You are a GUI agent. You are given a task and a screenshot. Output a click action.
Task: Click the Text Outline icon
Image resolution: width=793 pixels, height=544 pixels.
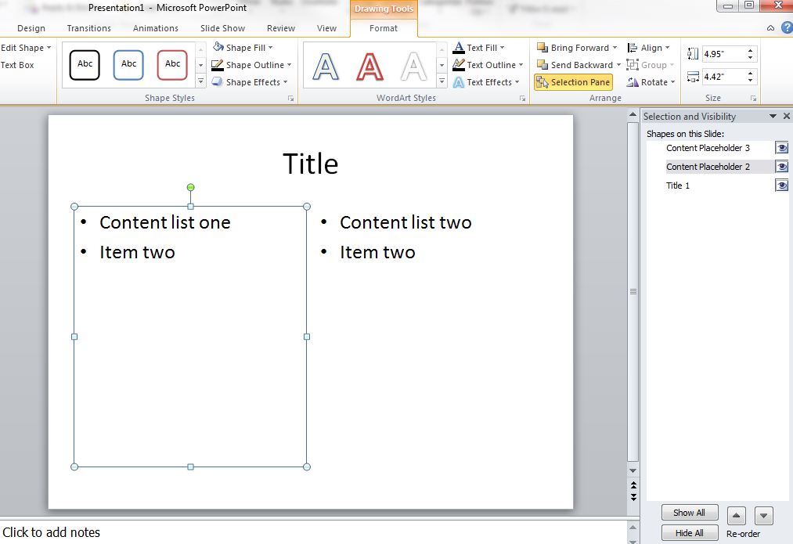(458, 64)
